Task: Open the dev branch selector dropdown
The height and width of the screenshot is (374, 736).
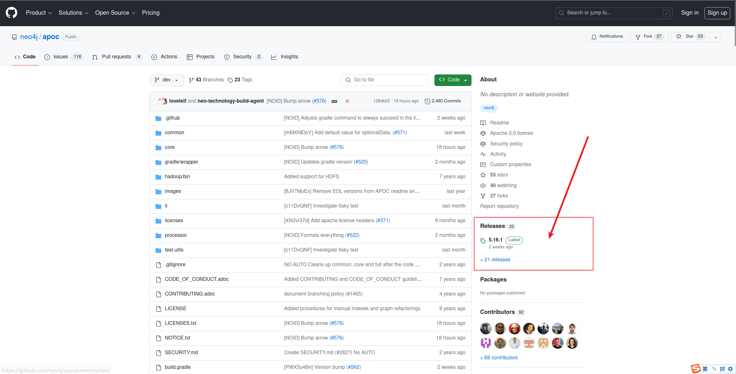Action: (x=166, y=80)
